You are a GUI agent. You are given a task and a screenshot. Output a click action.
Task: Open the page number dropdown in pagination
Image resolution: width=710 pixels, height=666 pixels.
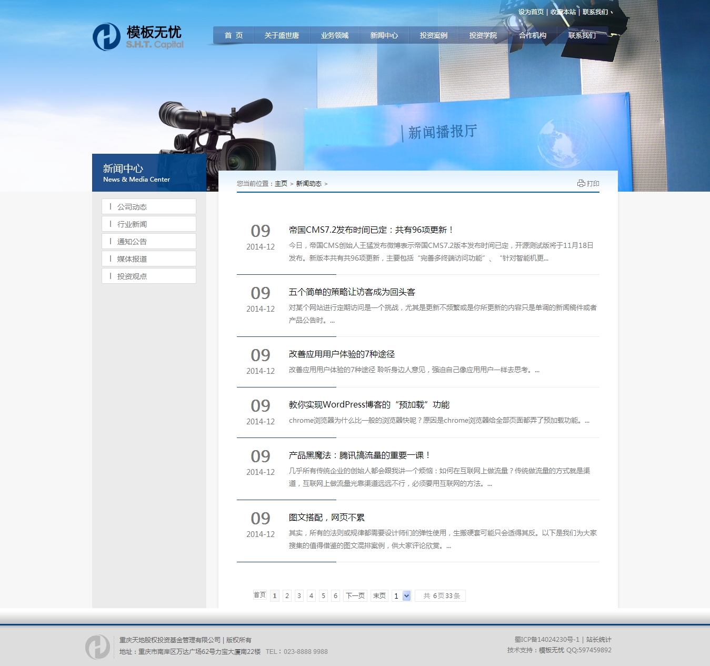point(406,596)
